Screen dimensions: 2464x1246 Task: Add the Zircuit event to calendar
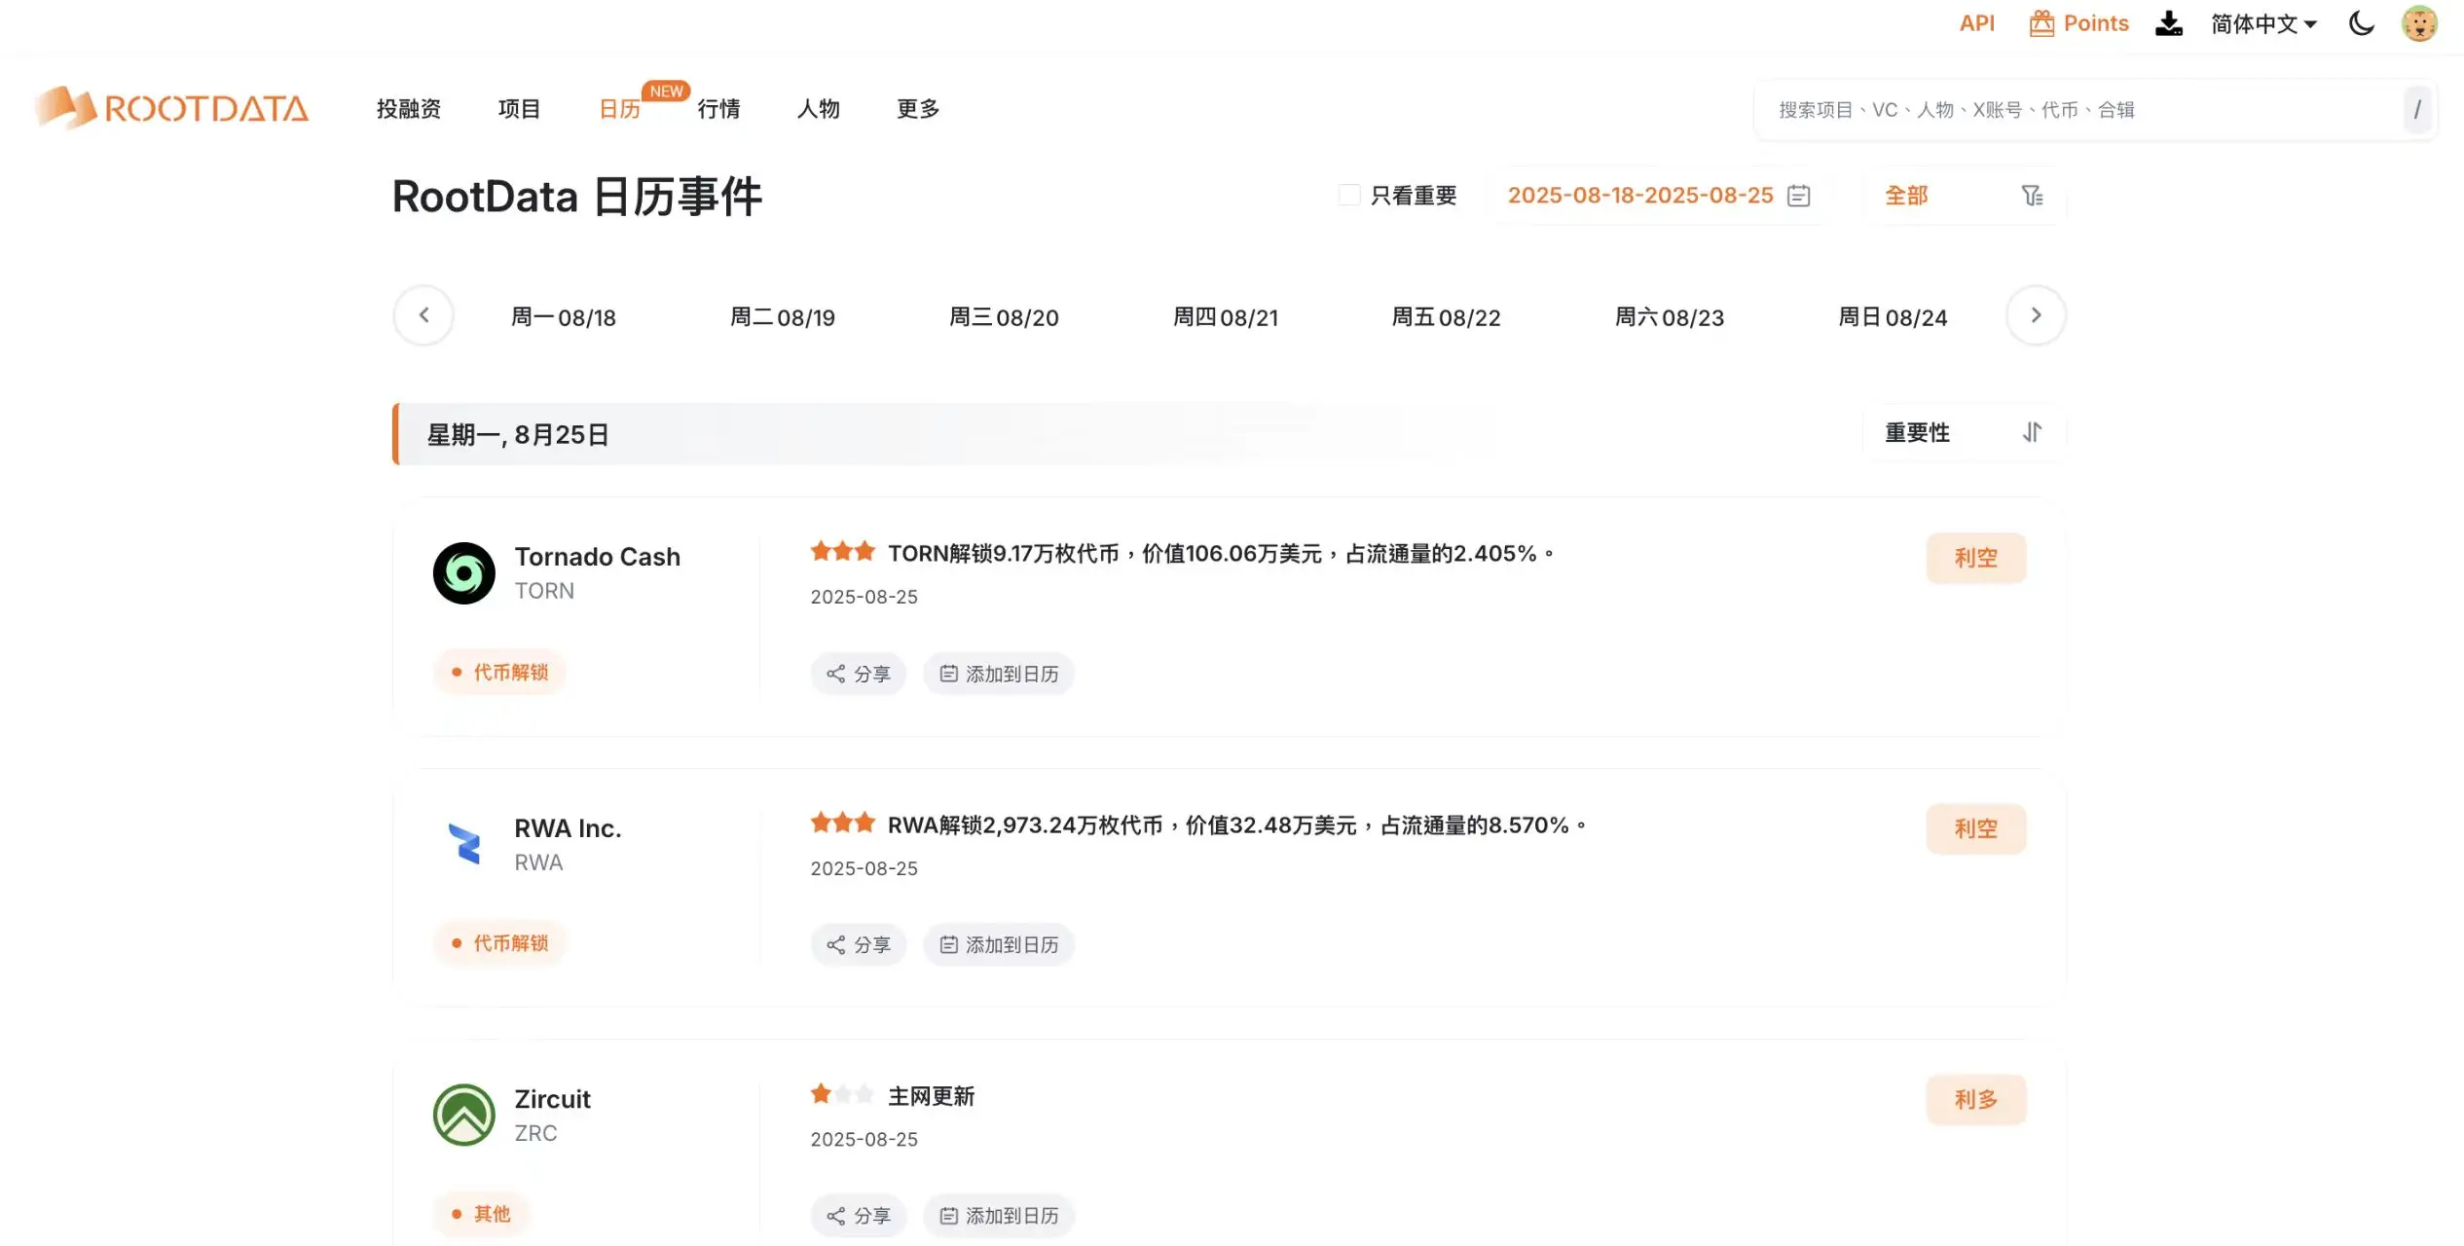(x=998, y=1215)
